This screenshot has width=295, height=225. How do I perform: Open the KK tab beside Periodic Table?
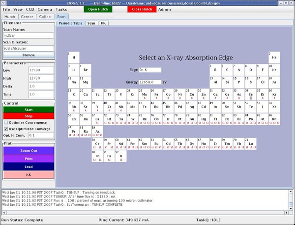(103, 23)
